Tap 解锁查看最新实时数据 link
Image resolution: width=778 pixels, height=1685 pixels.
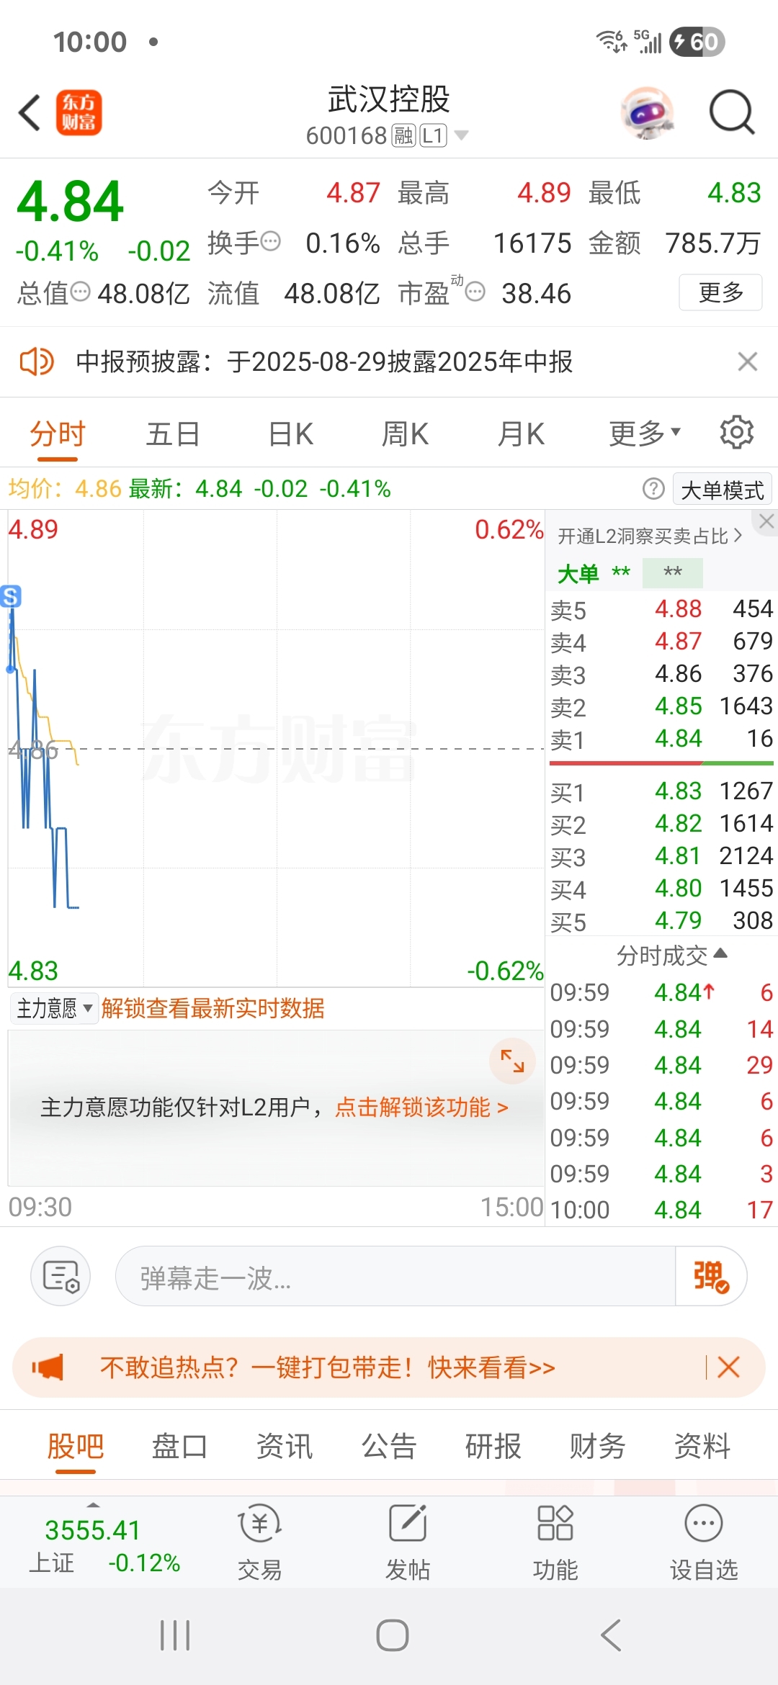(213, 1008)
